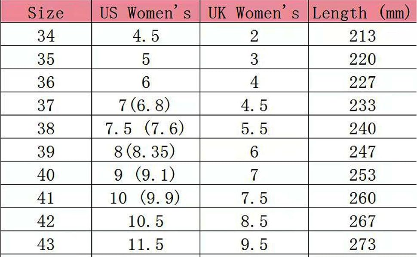Select the size 43 cell
Image resolution: width=417 pixels, height=257 pixels.
pyautogui.click(x=46, y=242)
